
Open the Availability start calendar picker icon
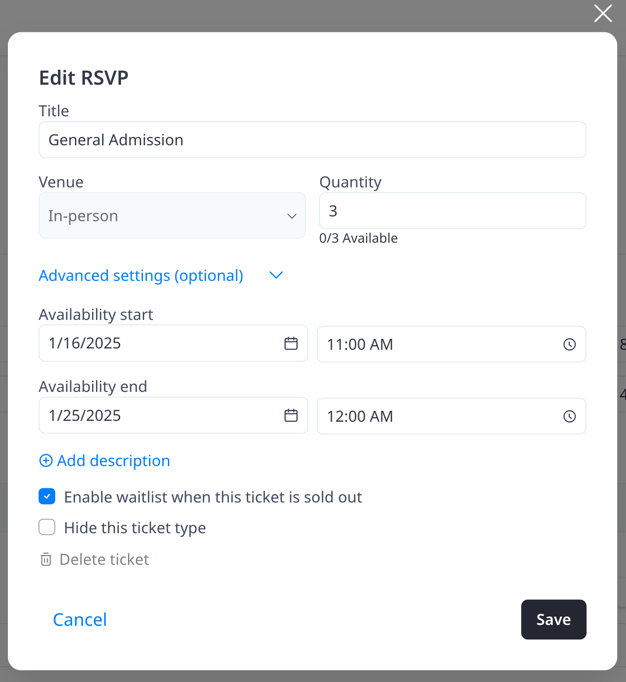tap(291, 343)
